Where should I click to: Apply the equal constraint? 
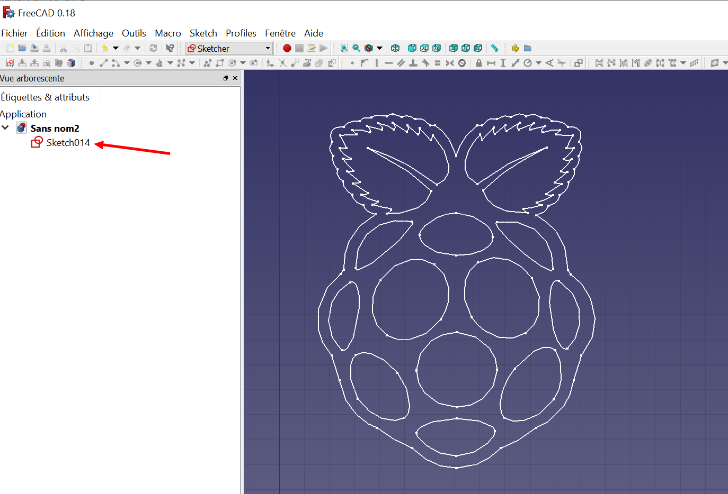click(x=438, y=63)
